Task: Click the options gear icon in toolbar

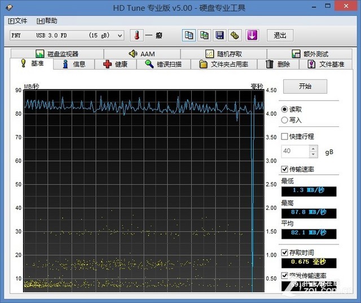Action: point(235,35)
